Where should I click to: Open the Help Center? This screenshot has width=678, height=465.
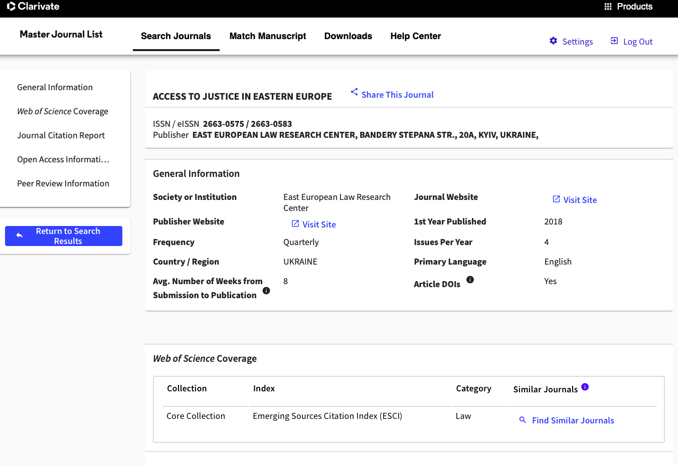[415, 36]
